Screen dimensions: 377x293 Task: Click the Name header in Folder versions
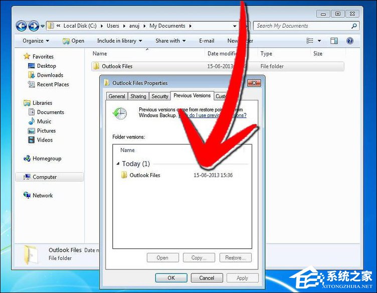coord(127,150)
